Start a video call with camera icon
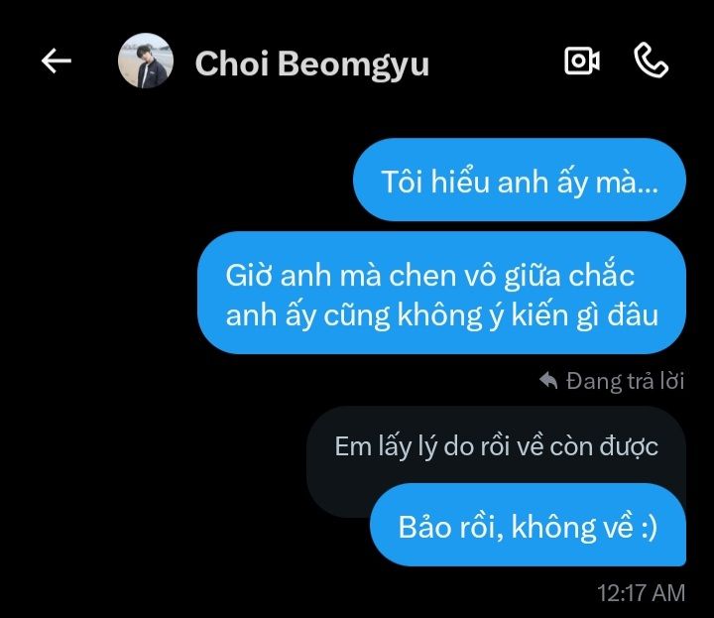This screenshot has height=618, width=714. pyautogui.click(x=582, y=61)
